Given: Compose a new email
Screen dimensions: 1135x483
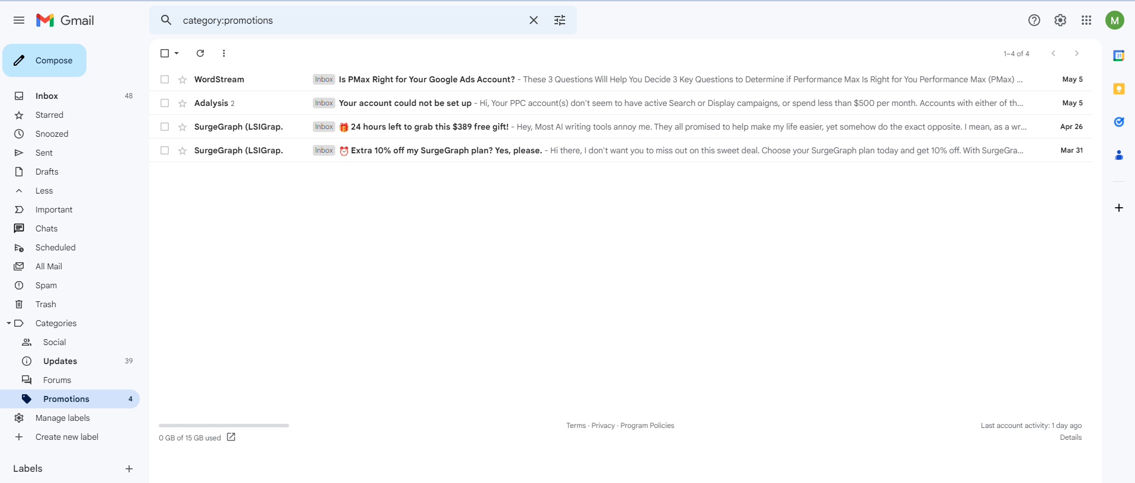Looking at the screenshot, I should [x=44, y=60].
